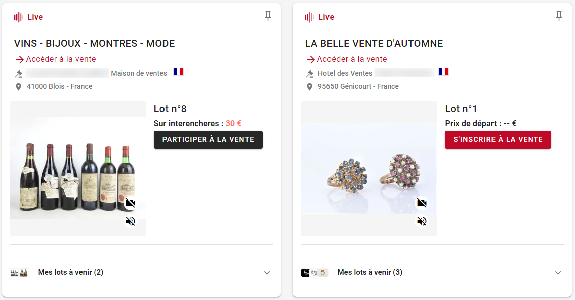Click Participer à la vente button
This screenshot has width=575, height=300.
click(208, 140)
